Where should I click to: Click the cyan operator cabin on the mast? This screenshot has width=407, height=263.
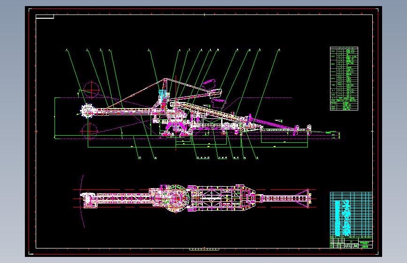coord(162,95)
